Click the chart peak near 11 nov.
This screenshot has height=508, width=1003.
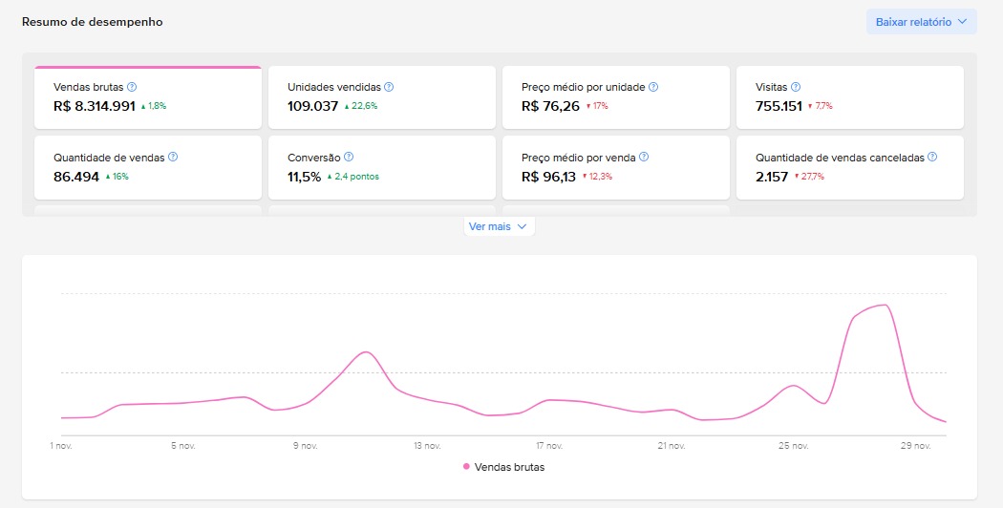click(365, 352)
